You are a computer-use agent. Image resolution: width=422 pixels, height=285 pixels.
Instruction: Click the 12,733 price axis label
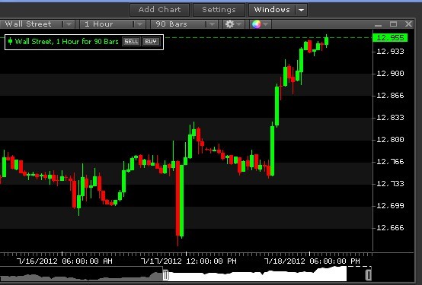pyautogui.click(x=390, y=183)
